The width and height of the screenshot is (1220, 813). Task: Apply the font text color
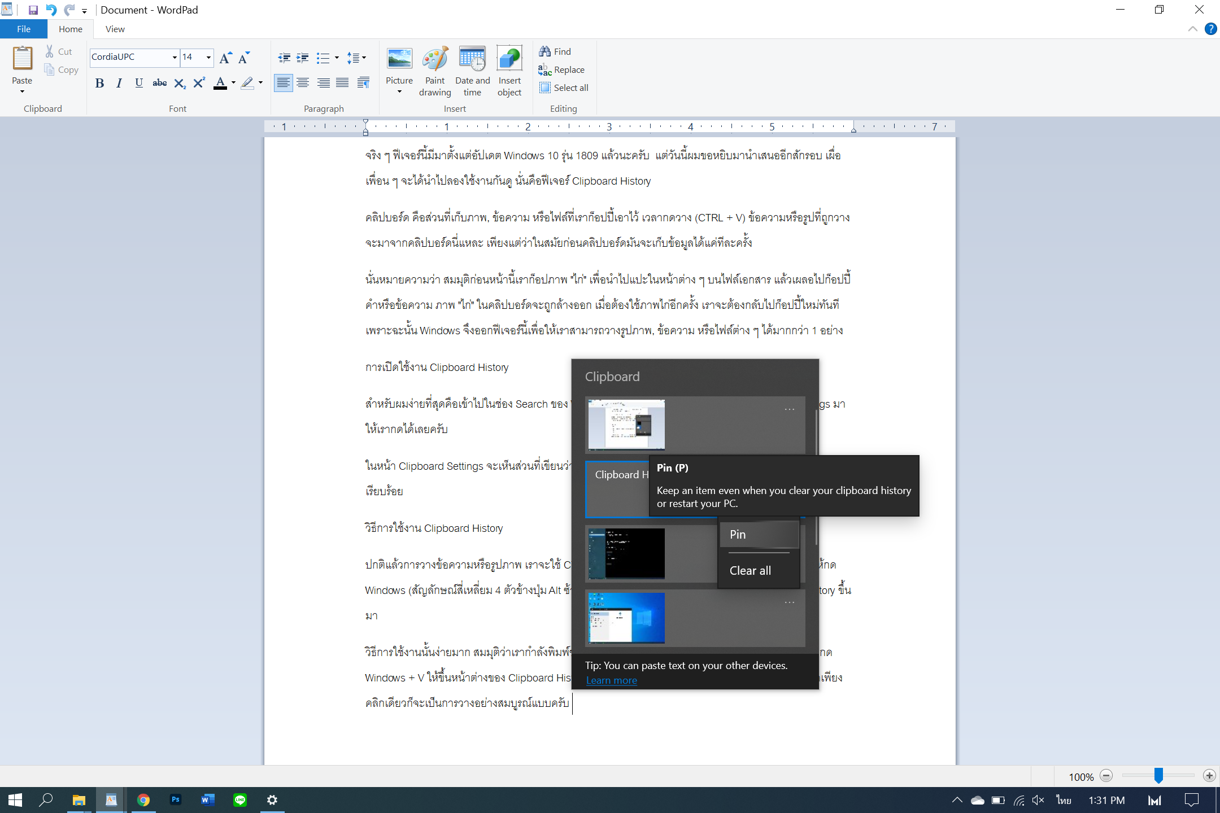coord(220,83)
